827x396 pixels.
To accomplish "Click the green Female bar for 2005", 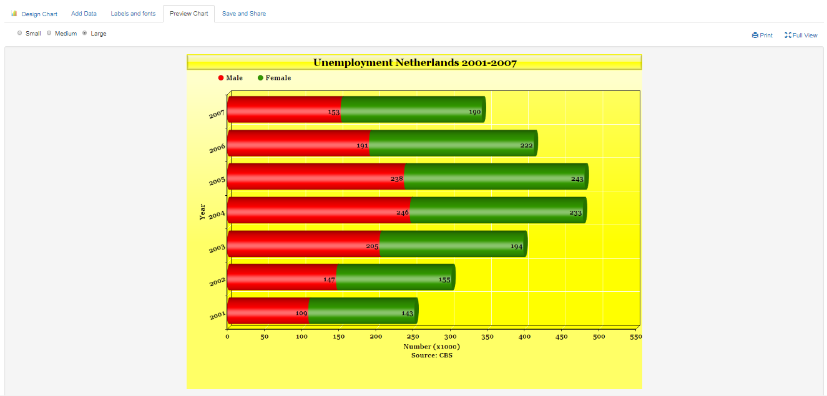I will click(496, 176).
